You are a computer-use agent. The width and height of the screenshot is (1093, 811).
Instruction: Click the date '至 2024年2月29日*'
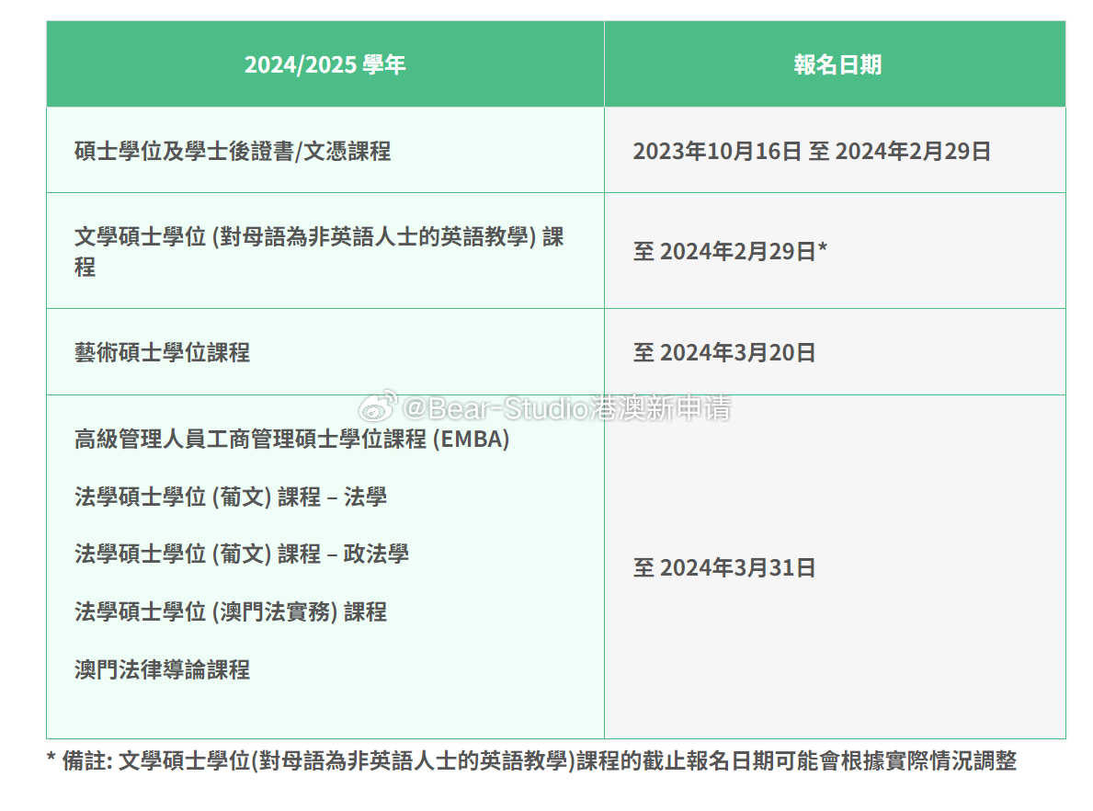pos(730,251)
